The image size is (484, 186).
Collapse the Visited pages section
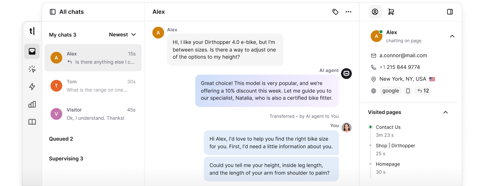(x=445, y=112)
